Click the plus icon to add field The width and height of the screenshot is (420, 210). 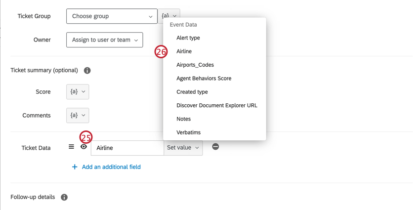[75, 167]
